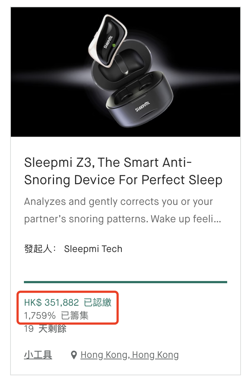The image size is (250, 388).
Task: Open the Sleepmi Z3 project title
Action: pos(123,171)
